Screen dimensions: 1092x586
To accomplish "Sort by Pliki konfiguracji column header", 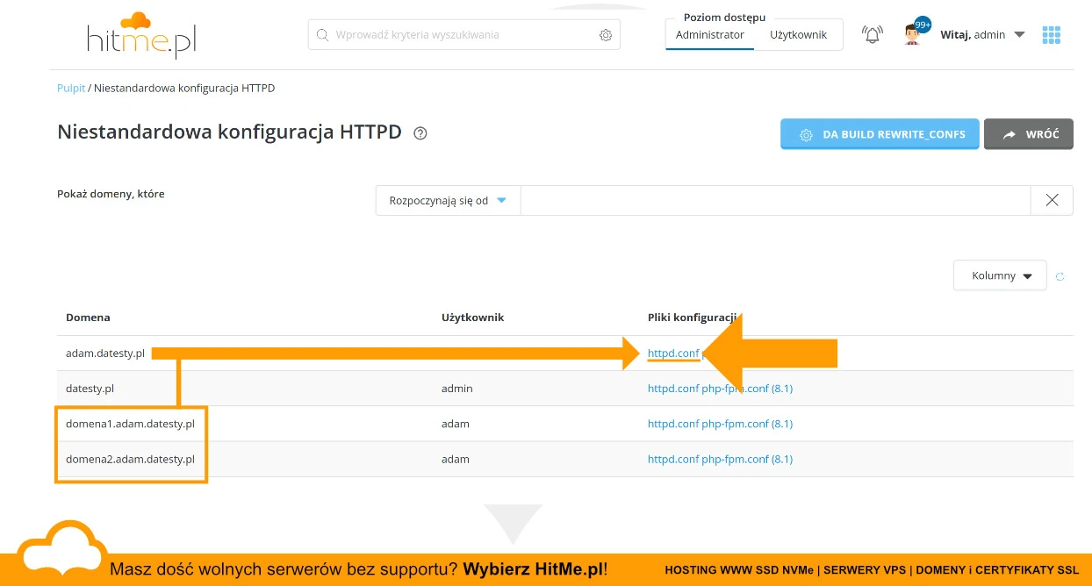I will pos(693,318).
